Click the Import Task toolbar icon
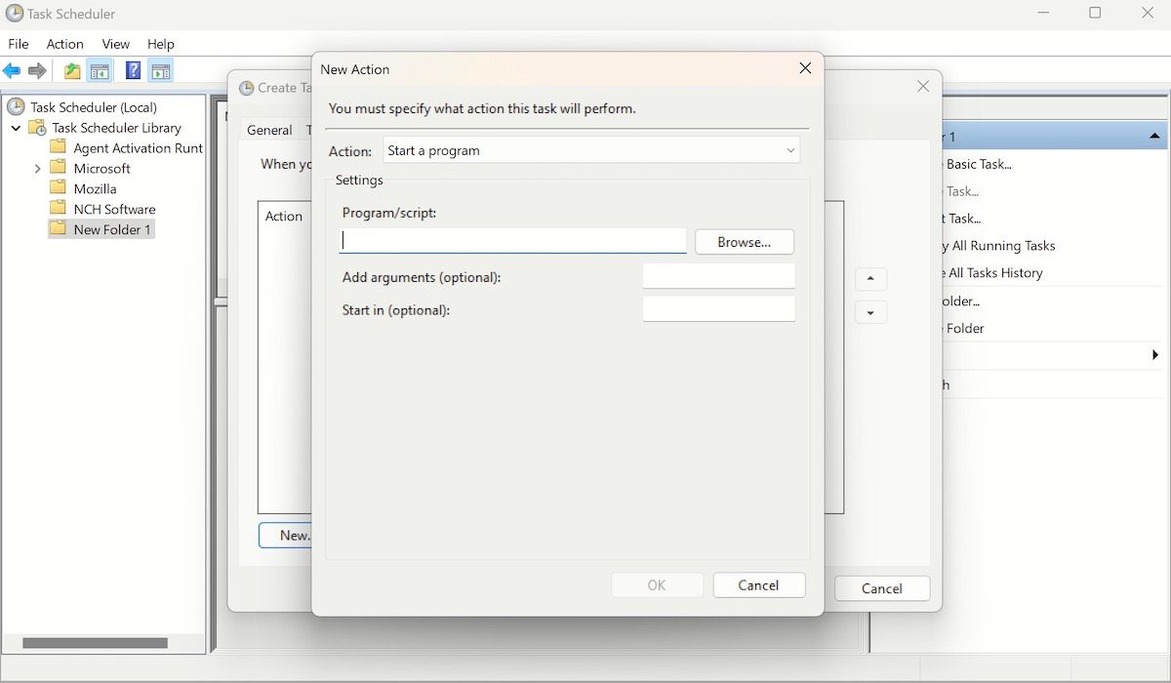 tap(71, 70)
